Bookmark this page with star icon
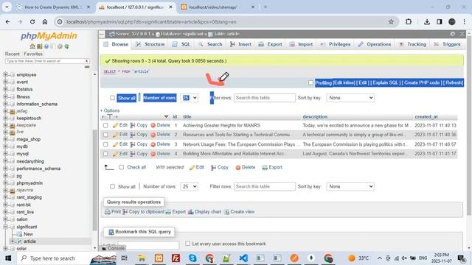Screen dimensions: 472x265 pyautogui.click(x=391, y=21)
